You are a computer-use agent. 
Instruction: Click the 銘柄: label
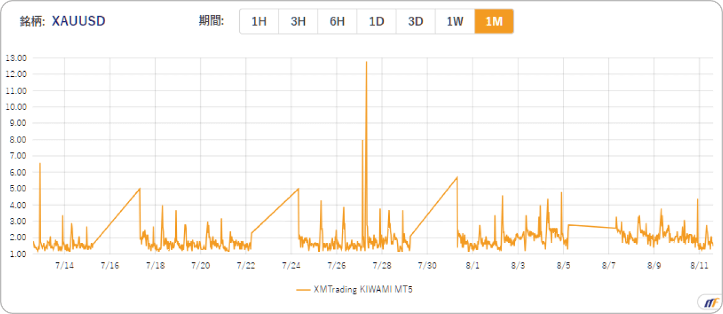click(32, 21)
